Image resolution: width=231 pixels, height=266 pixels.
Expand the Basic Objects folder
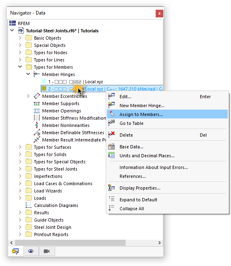pyautogui.click(x=20, y=38)
